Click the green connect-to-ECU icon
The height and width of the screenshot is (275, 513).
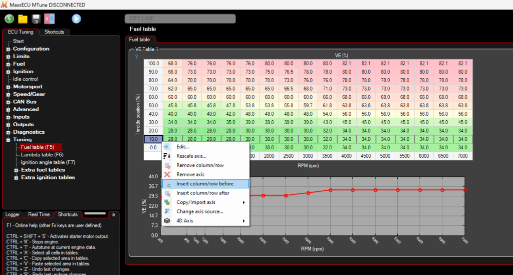(9, 19)
